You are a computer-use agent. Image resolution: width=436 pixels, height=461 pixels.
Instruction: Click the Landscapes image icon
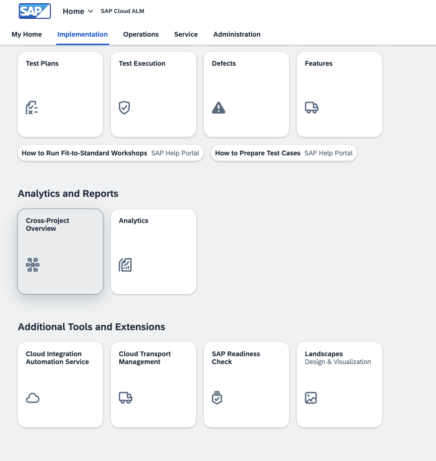coord(311,398)
